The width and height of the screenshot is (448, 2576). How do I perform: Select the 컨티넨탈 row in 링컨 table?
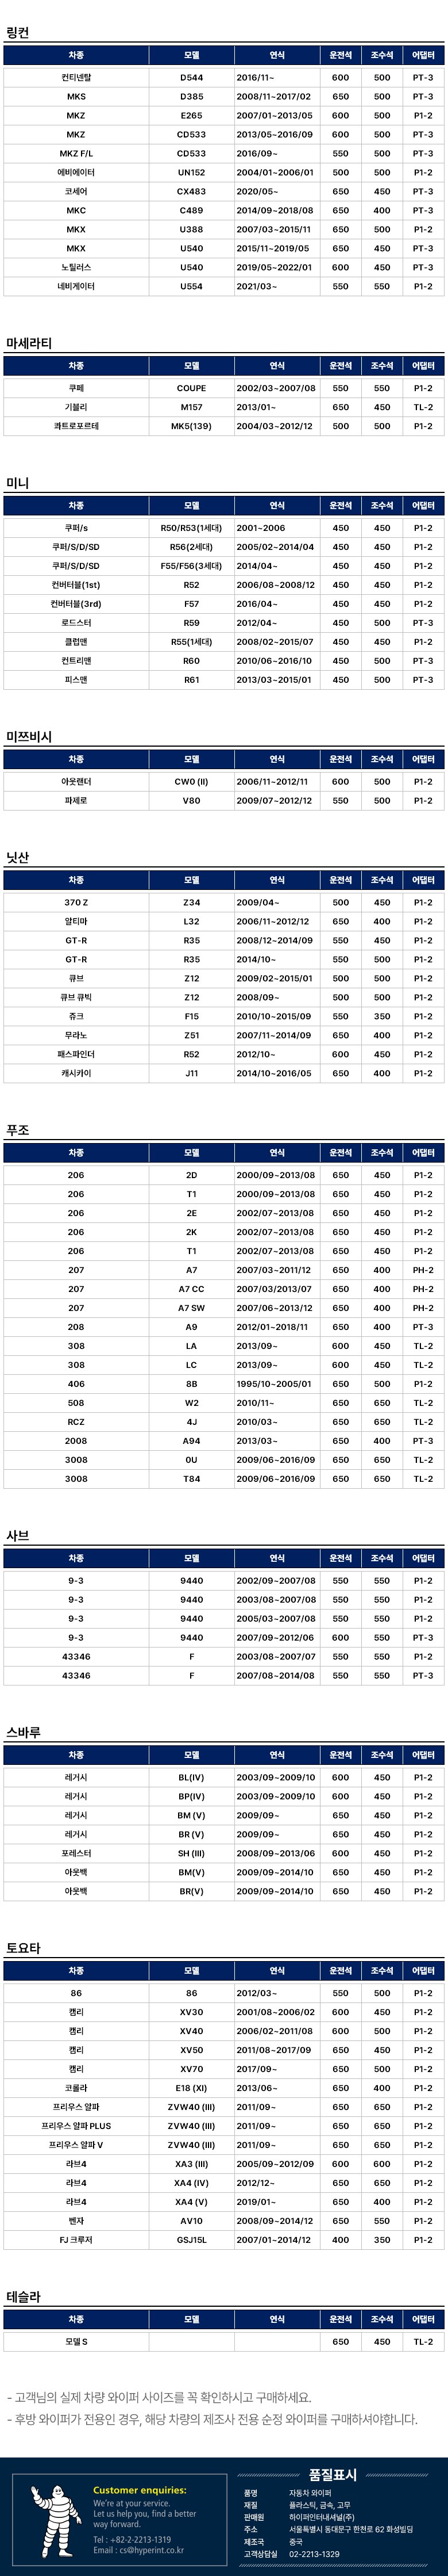click(x=76, y=78)
